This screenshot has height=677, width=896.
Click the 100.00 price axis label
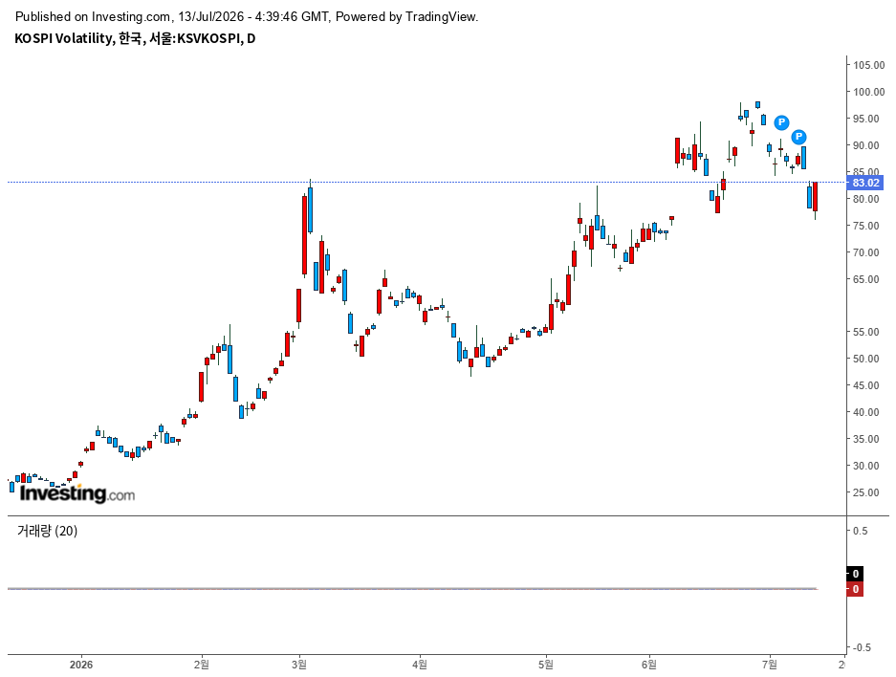[868, 92]
